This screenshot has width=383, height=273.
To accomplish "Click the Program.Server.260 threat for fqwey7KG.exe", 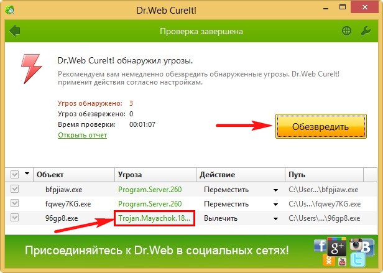I will coord(150,204).
